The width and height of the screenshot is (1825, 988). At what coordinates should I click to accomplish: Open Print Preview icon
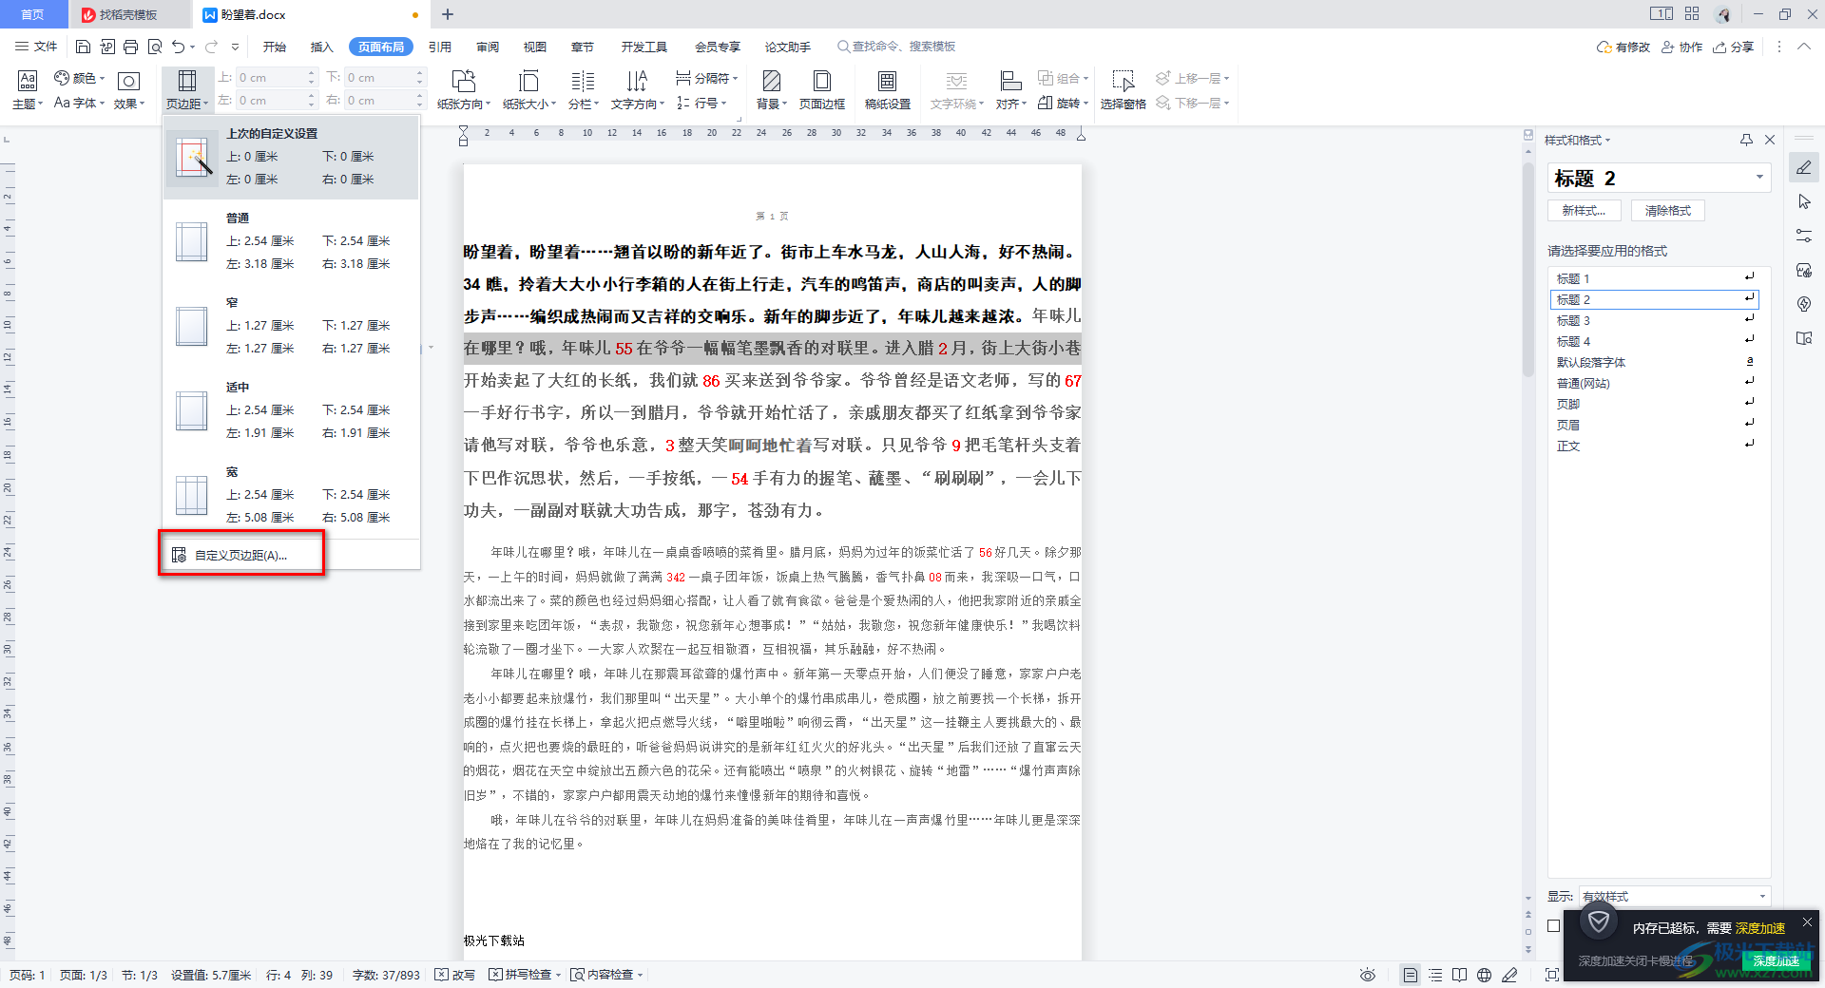154,47
